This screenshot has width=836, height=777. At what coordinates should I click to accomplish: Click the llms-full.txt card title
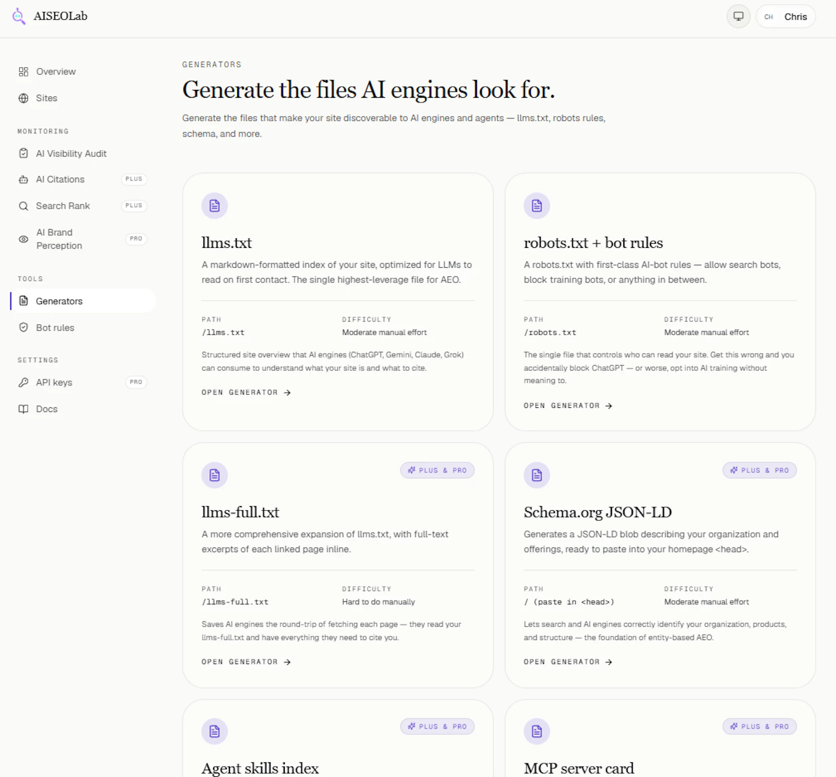click(x=240, y=512)
